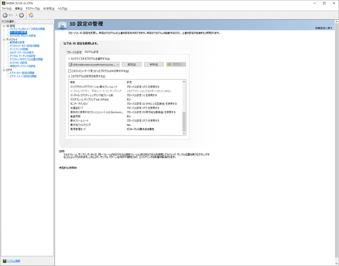Open デジタル オーディオの設定
This screenshot has height=266, width=339.
coord(22,56)
